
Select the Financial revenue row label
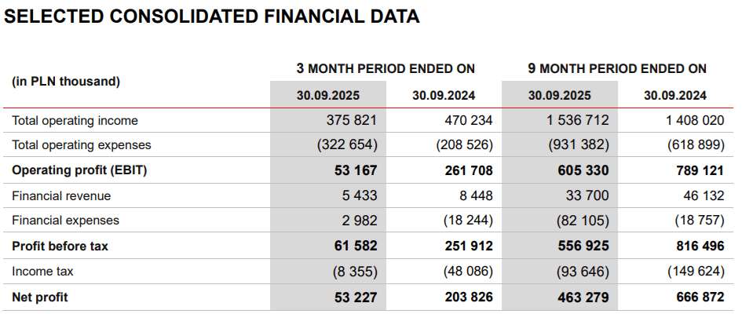tap(61, 195)
